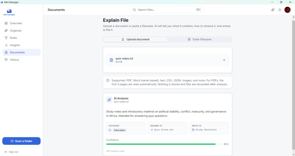This screenshot has width=295, height=156.
Task: Click the ⌘K shortcut badge
Action: click(198, 10)
